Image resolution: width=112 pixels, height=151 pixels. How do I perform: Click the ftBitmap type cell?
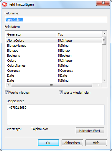(x=64, y=51)
